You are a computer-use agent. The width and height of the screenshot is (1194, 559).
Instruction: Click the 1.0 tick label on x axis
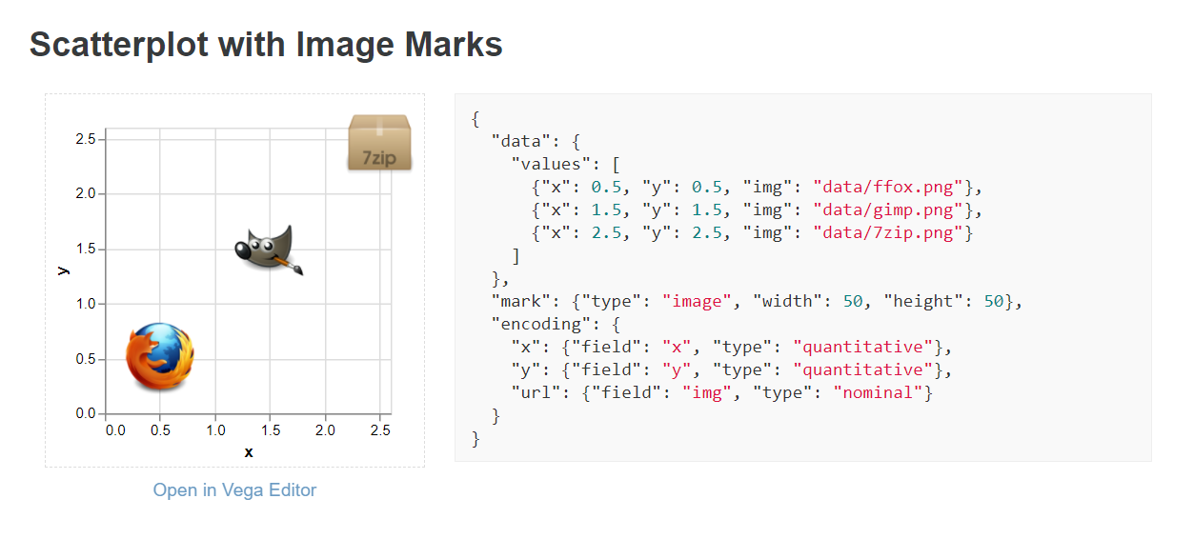(214, 430)
